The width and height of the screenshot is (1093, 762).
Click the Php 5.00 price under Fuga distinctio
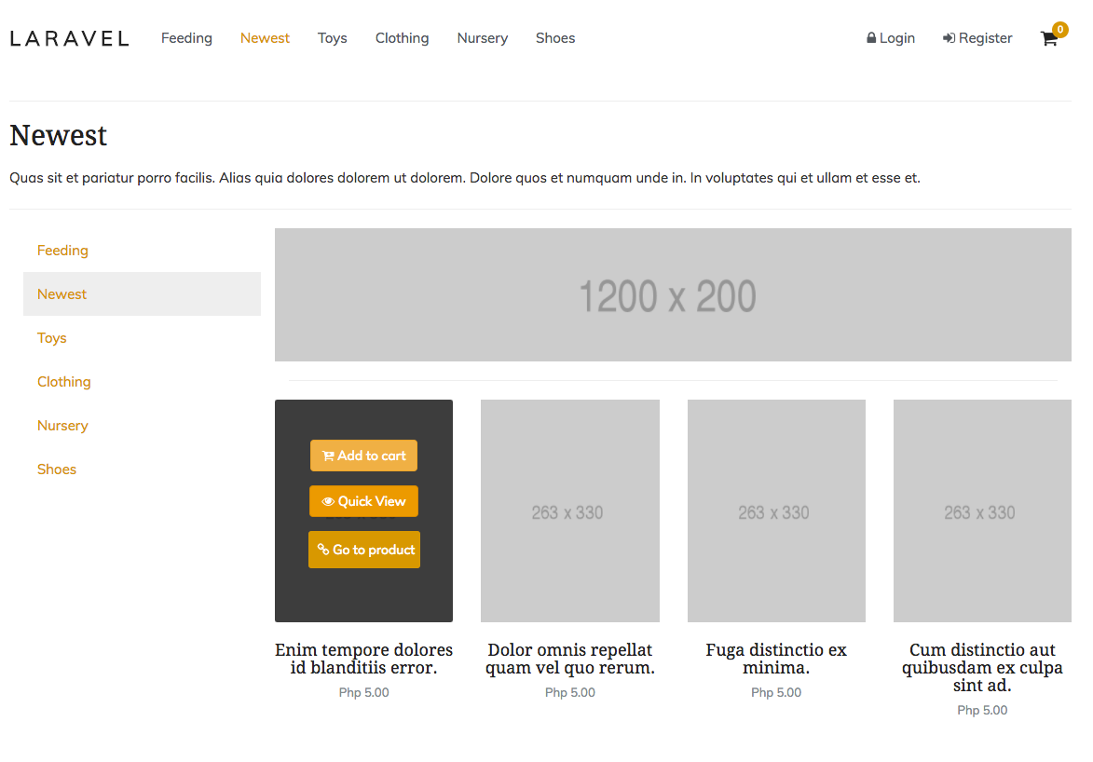(776, 693)
